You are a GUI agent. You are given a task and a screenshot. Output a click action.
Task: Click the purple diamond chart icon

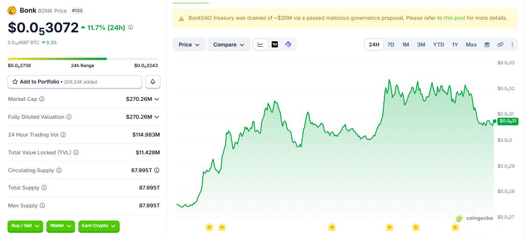[x=288, y=45]
